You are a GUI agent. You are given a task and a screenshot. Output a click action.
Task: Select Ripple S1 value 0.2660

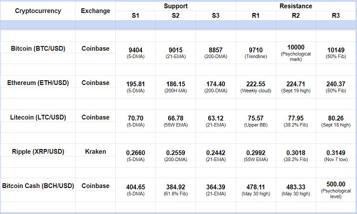click(135, 152)
